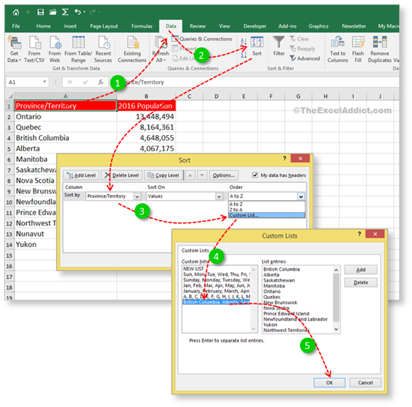The width and height of the screenshot is (412, 407).
Task: Select cell A2 containing Ontario
Action: coord(66,117)
